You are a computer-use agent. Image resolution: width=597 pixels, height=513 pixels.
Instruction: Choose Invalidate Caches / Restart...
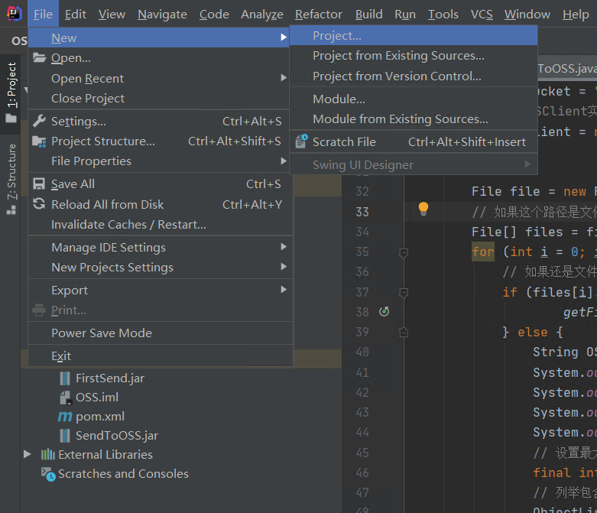click(x=128, y=225)
